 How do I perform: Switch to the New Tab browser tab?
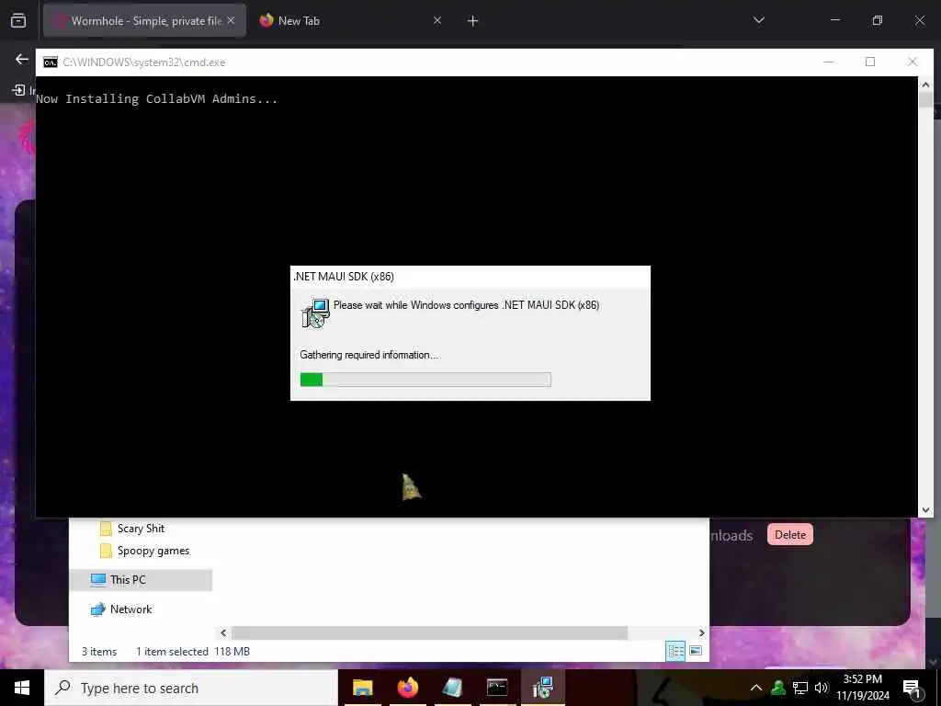[351, 20]
